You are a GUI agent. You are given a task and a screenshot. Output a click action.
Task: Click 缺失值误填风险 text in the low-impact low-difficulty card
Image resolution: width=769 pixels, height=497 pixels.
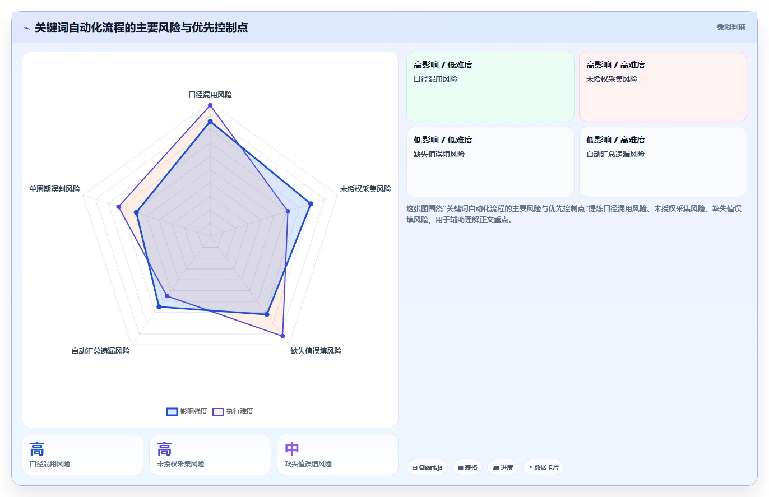439,154
